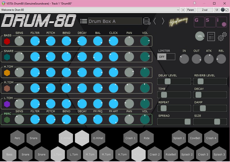The image size is (230, 162).
Task: Click the SNARE PAN knob
Action: click(129, 57)
